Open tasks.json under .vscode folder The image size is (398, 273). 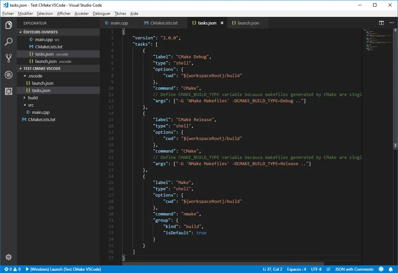coord(58,91)
